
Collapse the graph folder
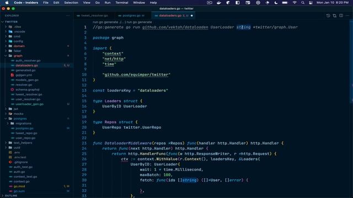(6, 56)
